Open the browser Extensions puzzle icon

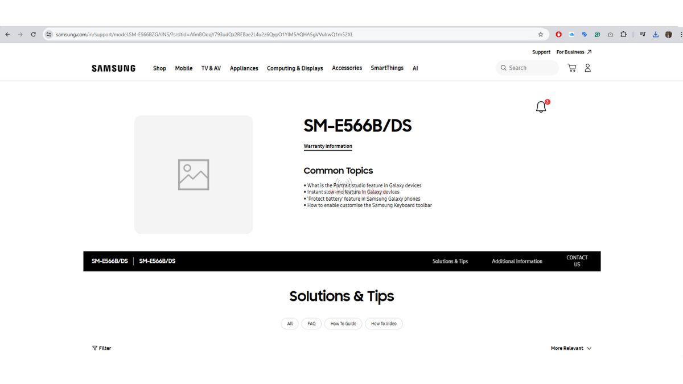(x=623, y=35)
